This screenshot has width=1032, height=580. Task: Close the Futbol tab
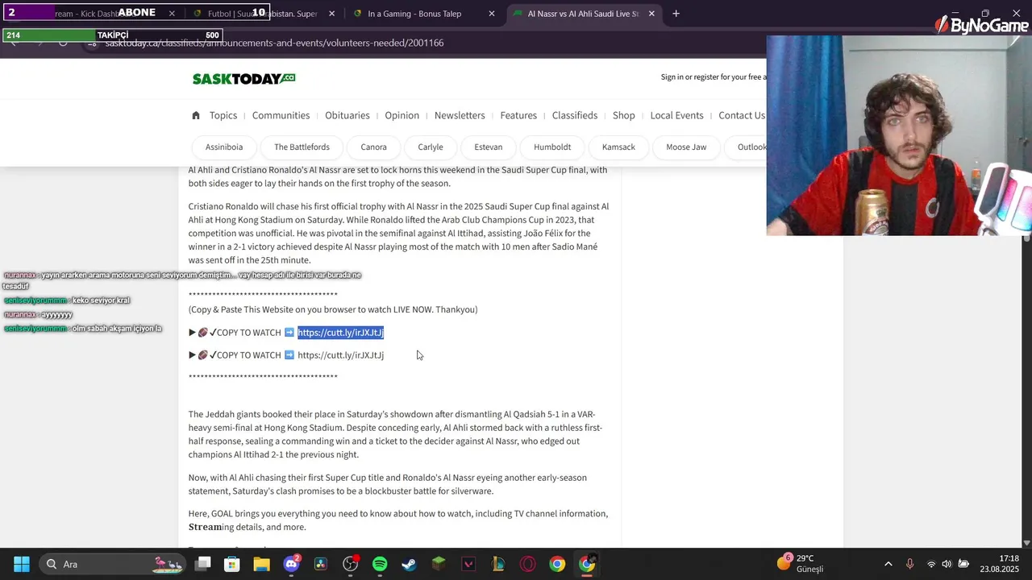click(331, 14)
